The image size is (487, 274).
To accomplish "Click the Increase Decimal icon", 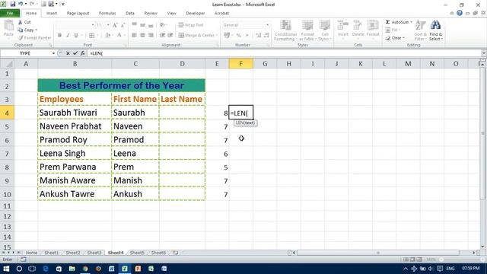I will (259, 36).
